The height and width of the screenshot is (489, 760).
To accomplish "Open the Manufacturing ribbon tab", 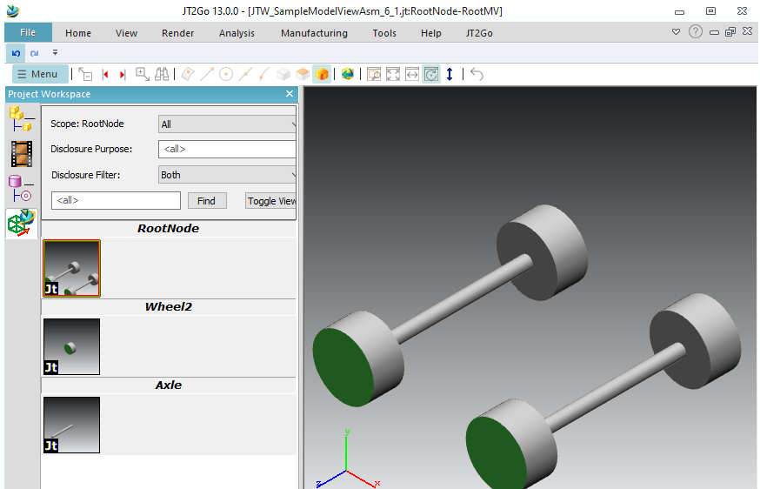I will click(x=314, y=33).
